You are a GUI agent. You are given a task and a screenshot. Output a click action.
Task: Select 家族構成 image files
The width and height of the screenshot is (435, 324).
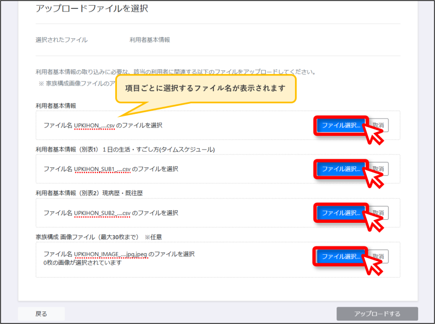point(341,256)
